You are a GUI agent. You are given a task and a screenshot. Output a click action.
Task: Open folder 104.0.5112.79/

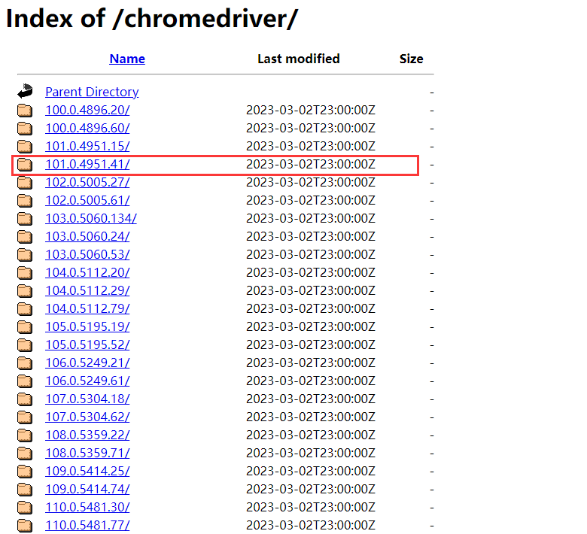coord(87,308)
